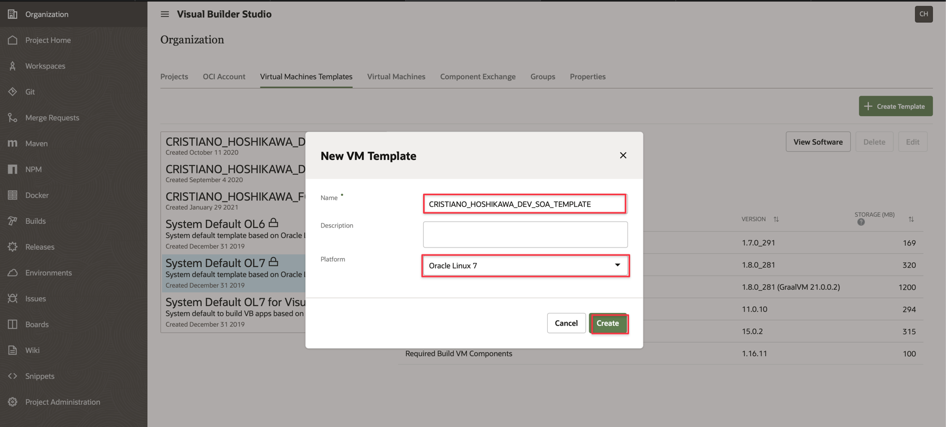The image size is (946, 427).
Task: Open the Properties tab
Action: pyautogui.click(x=588, y=77)
